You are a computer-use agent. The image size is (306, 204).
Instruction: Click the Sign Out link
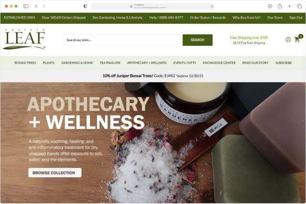point(295,18)
